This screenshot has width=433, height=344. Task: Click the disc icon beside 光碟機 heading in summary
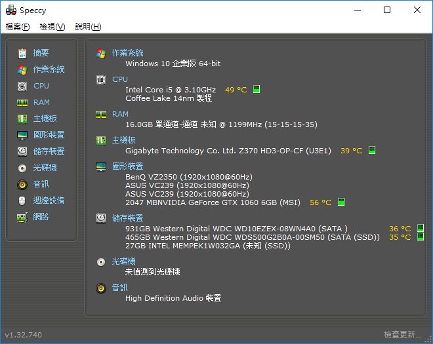tap(101, 262)
